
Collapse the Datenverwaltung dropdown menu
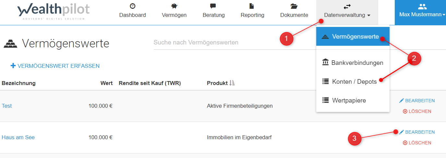[347, 12]
